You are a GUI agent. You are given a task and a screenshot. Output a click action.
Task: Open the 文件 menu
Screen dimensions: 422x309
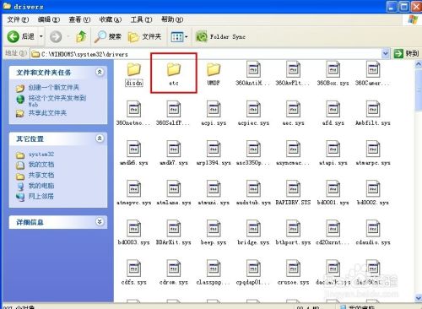pyautogui.click(x=18, y=19)
